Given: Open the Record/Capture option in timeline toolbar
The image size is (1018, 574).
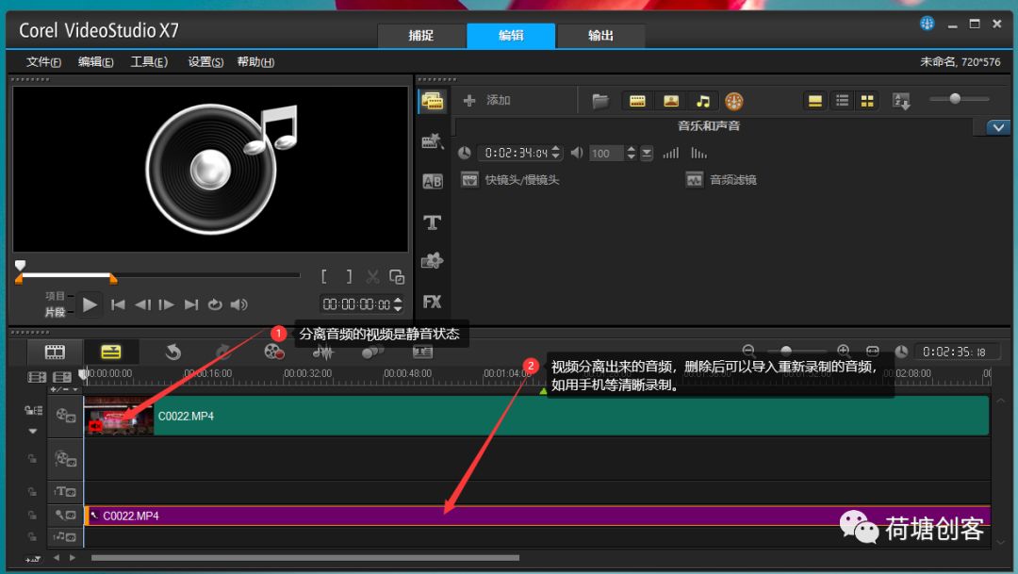Looking at the screenshot, I should coord(273,352).
